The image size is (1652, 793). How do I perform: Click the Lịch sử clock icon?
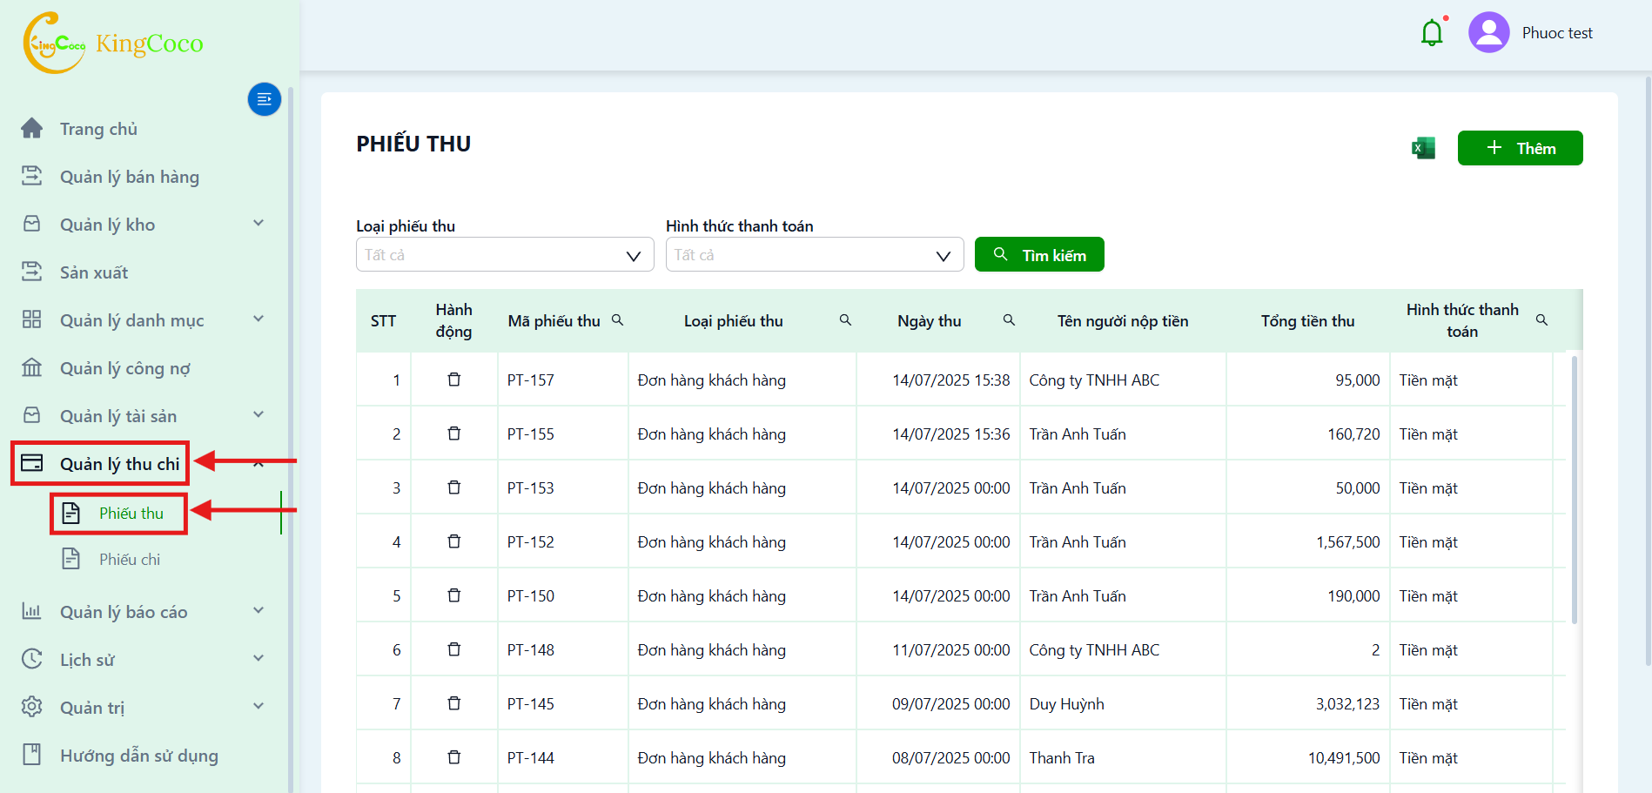click(x=32, y=659)
